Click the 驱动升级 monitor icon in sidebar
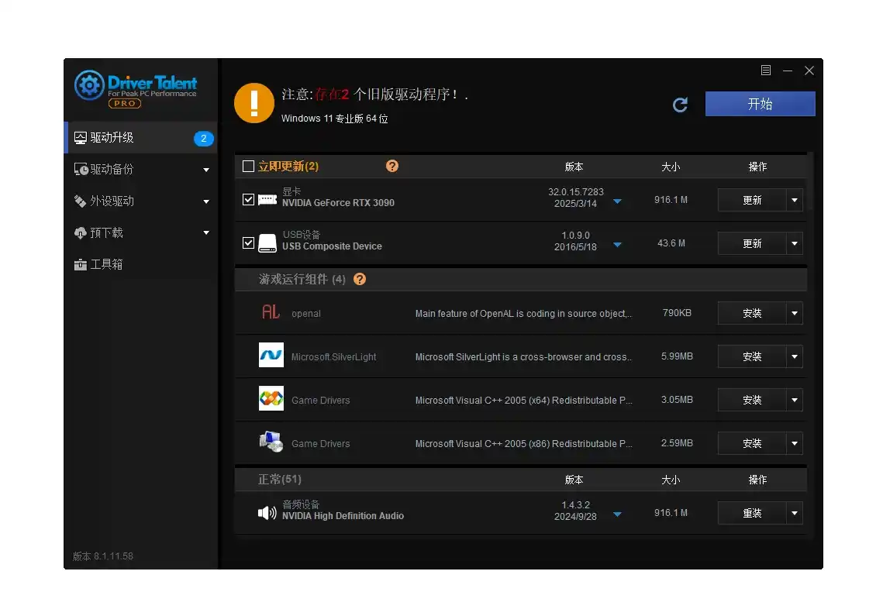Image resolution: width=883 pixels, height=609 pixels. (81, 138)
